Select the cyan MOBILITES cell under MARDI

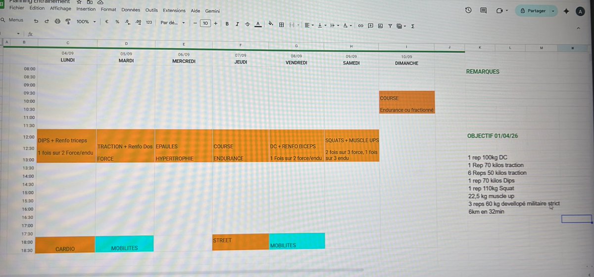(124, 243)
